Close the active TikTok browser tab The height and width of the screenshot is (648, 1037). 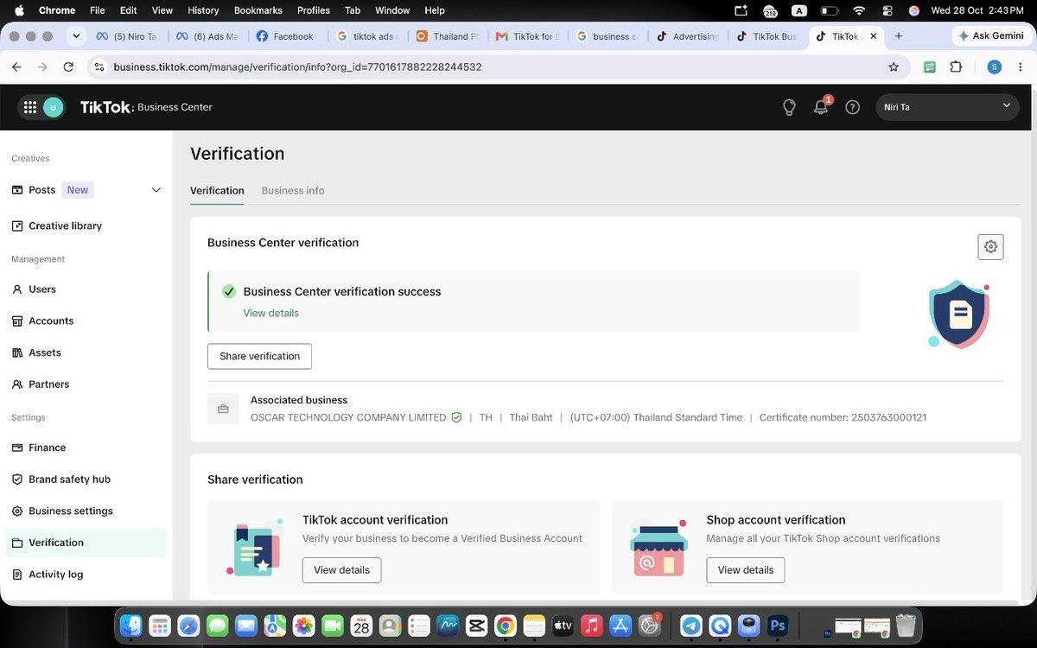pos(873,36)
